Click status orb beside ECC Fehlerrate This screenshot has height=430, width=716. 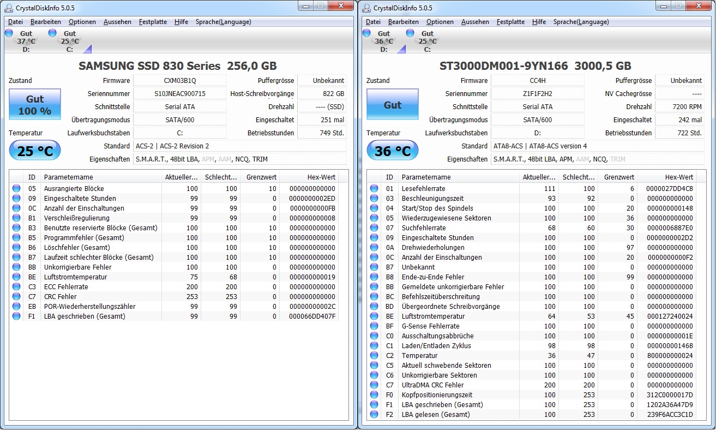pos(16,286)
